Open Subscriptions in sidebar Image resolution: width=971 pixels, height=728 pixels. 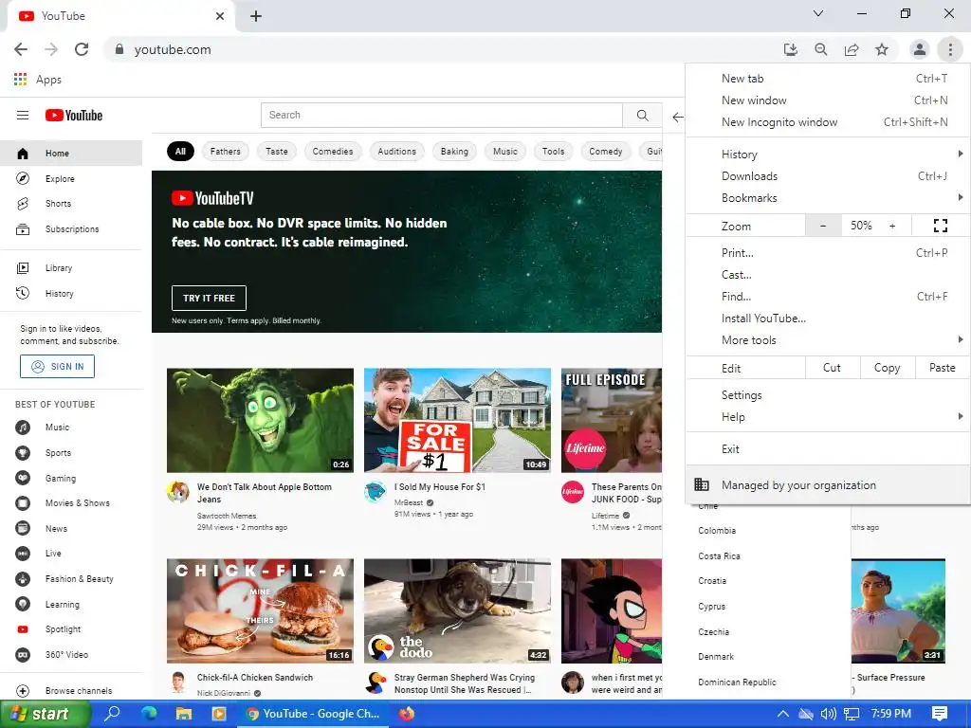pos(71,229)
